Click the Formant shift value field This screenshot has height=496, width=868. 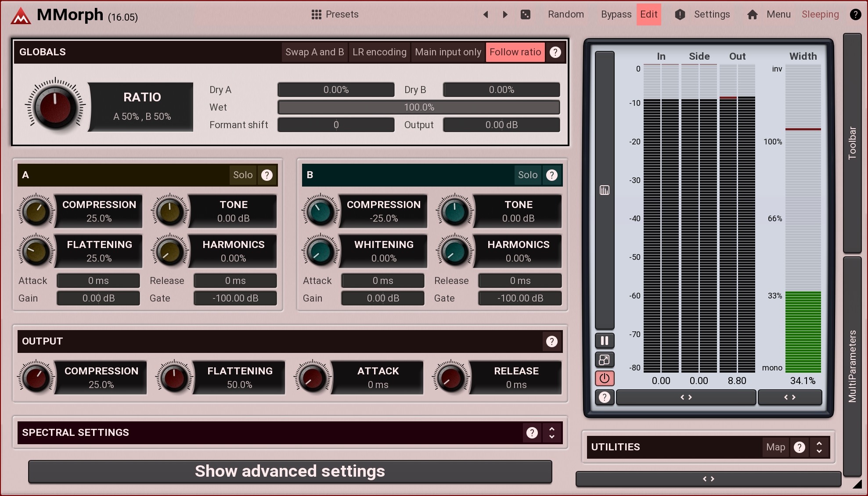(x=336, y=125)
